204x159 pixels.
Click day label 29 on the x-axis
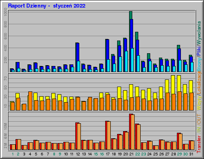coord(179,154)
